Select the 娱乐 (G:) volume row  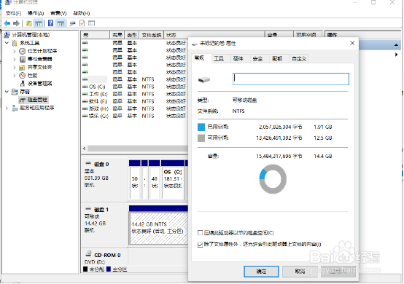[x=134, y=116]
